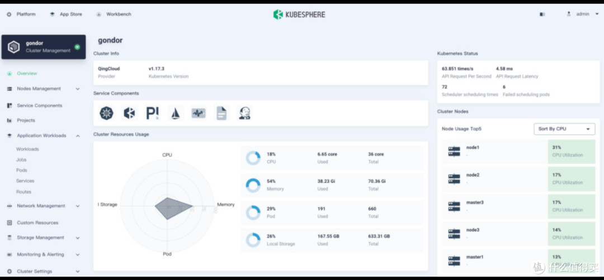Collapse Application Workloads chevron
Image resolution: width=604 pixels, height=280 pixels.
tap(78, 136)
